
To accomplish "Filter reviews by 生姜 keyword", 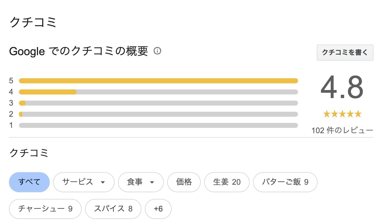I will point(227,182).
